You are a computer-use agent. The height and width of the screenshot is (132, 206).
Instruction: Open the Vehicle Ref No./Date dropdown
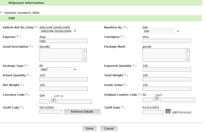pos(58,31)
